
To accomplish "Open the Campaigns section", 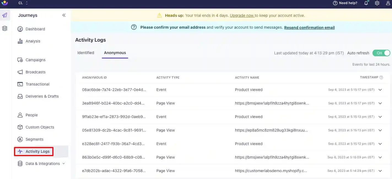I will point(36,60).
